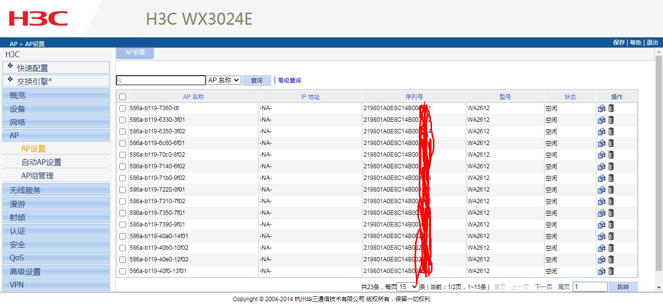
Task: Open copy icon for AP 586a-b119-7350-7f01
Action: tap(601, 213)
